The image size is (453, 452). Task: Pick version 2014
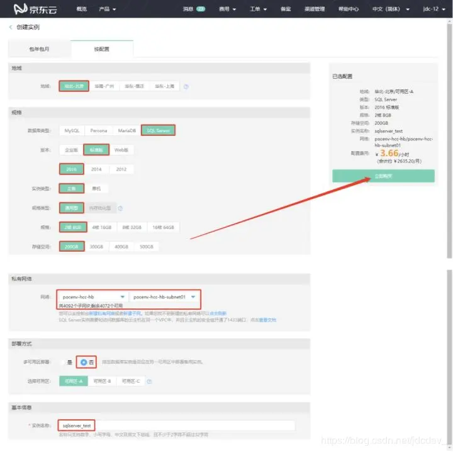click(96, 169)
